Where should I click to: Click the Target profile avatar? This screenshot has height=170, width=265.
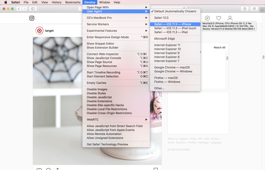[39, 31]
